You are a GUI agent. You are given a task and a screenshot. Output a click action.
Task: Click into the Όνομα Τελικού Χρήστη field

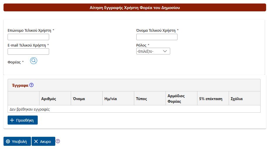click(157, 37)
